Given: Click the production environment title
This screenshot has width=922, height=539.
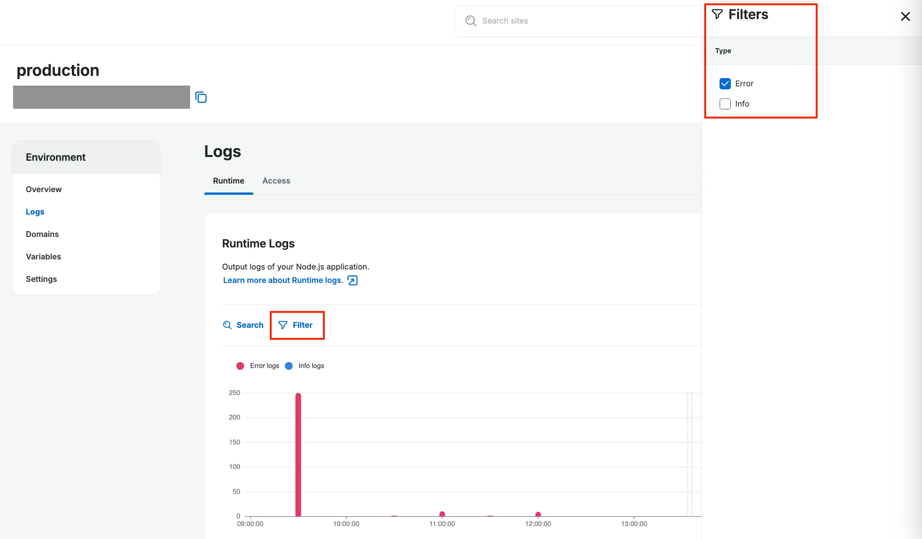Looking at the screenshot, I should pyautogui.click(x=58, y=70).
